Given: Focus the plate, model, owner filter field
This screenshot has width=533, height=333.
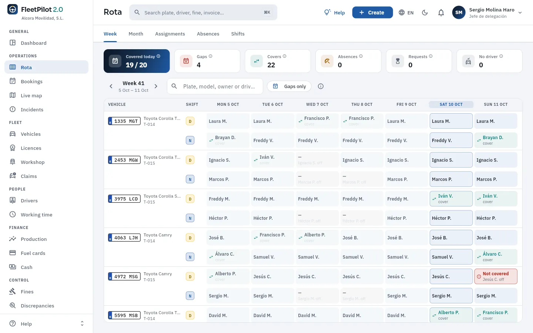Looking at the screenshot, I should (215, 86).
